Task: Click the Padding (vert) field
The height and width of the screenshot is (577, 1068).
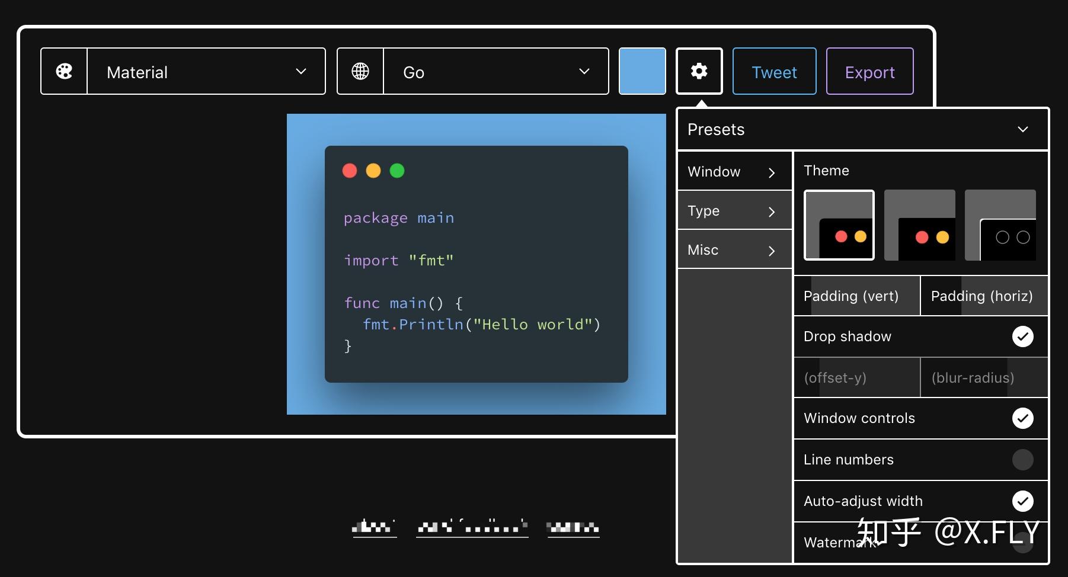Action: [x=857, y=296]
